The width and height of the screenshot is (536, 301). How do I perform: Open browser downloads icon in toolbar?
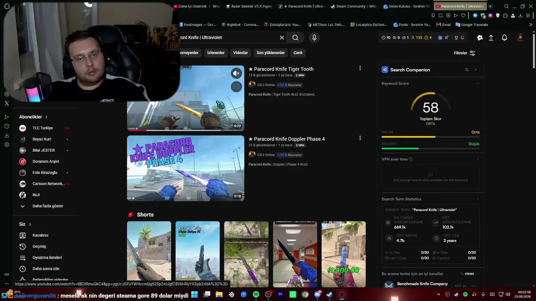521,15
